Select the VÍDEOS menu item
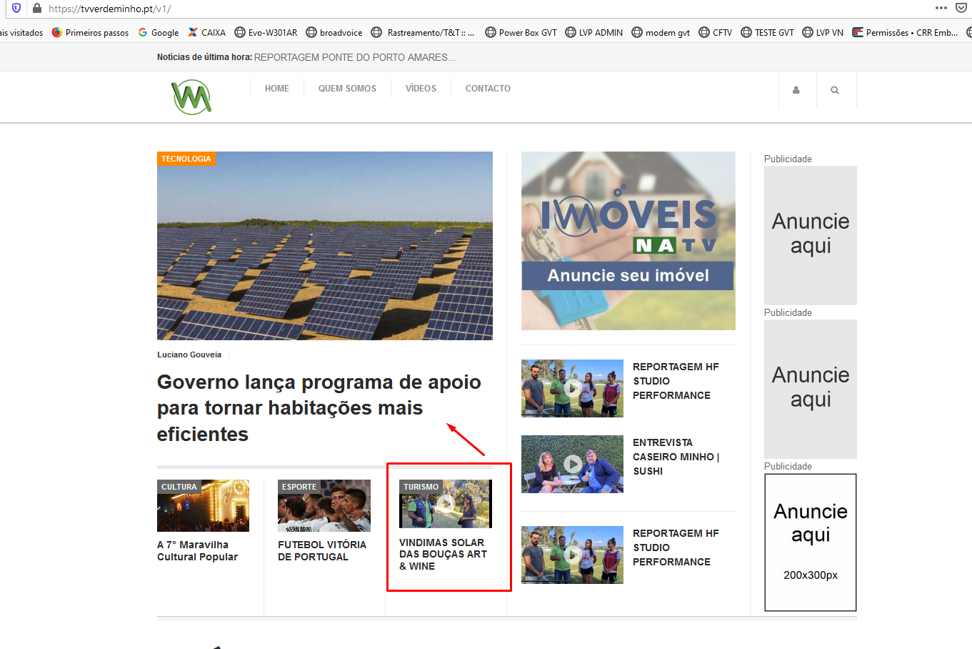Image resolution: width=972 pixels, height=649 pixels. [421, 89]
